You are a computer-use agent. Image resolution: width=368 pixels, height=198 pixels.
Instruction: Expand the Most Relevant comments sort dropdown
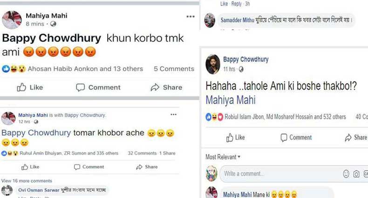[223, 157]
